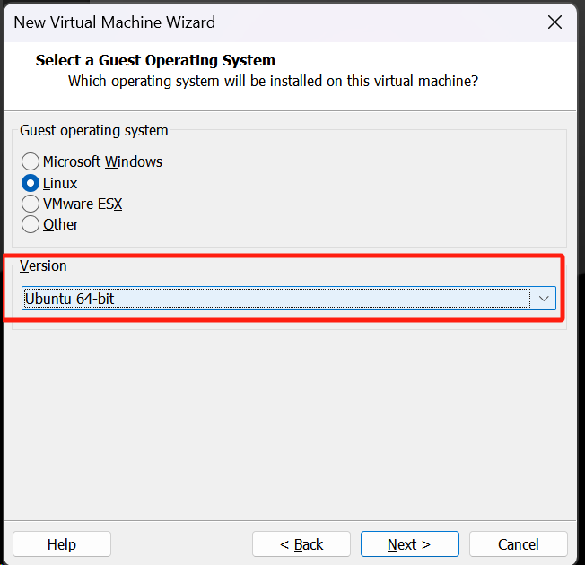The width and height of the screenshot is (585, 565).
Task: Open the Version dropdown arrow
Action: 544,299
